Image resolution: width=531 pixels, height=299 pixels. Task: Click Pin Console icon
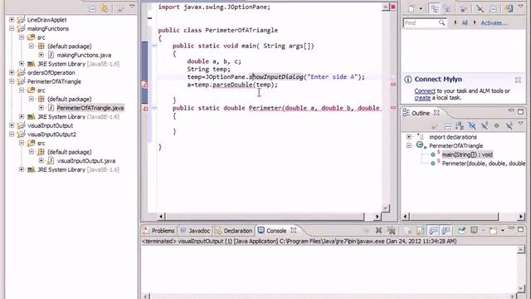(x=461, y=231)
